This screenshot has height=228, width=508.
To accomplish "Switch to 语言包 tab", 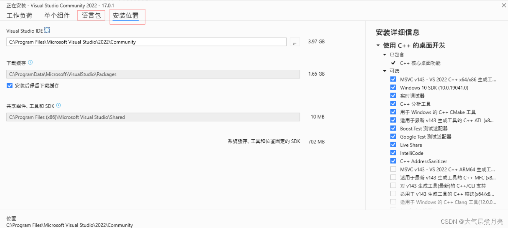I will (91, 15).
